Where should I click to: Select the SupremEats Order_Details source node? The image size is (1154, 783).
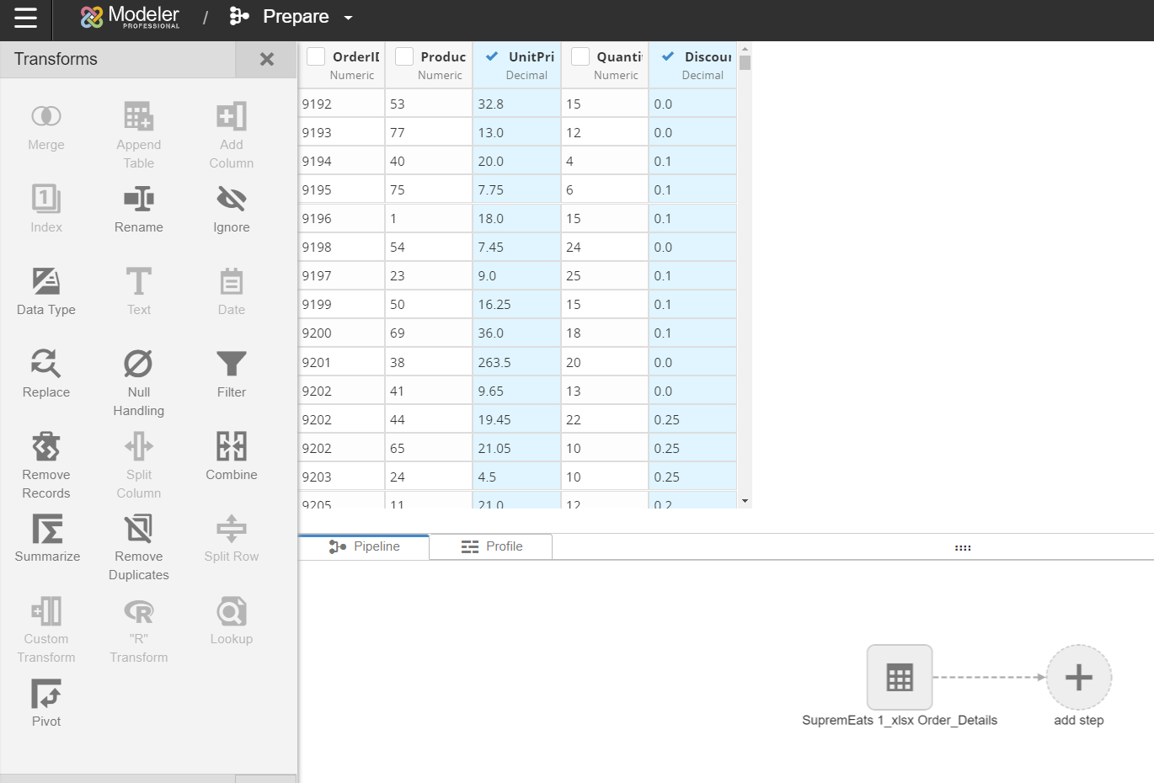(899, 678)
